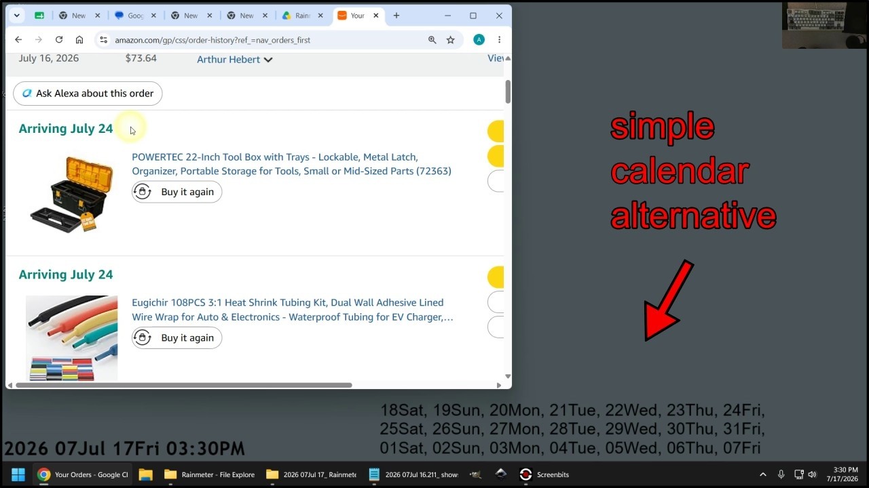
Task: Click scroll-up arrow of vertical scrollbar
Action: tap(508, 58)
